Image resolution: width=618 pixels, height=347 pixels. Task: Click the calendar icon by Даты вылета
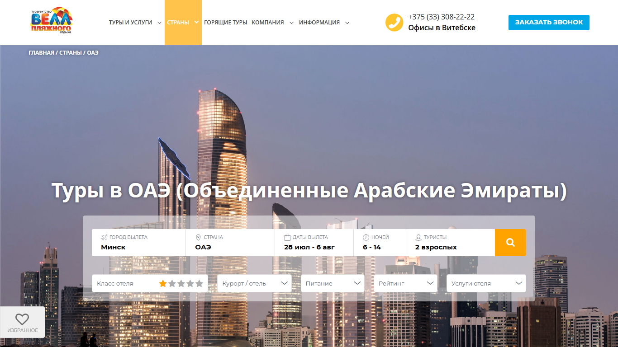tap(287, 237)
